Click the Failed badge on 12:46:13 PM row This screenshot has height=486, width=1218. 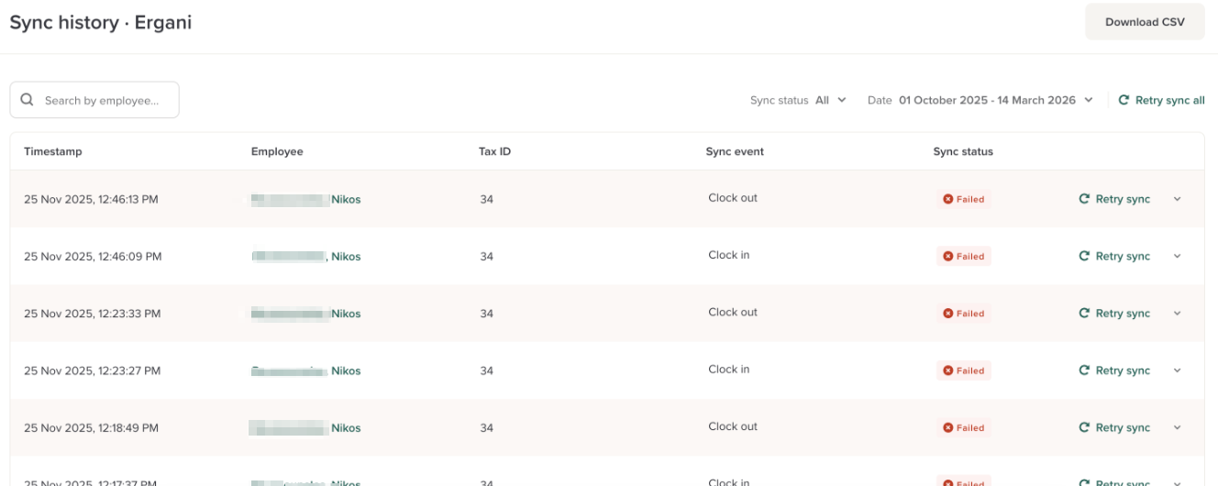point(963,199)
